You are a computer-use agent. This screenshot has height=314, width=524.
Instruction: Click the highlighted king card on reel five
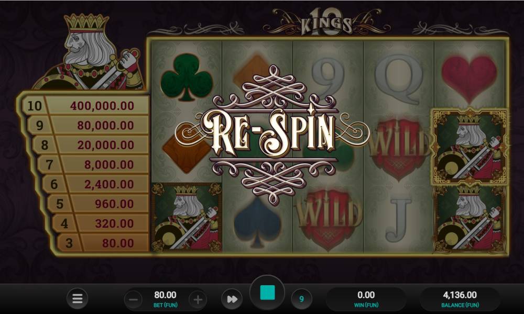(x=470, y=147)
